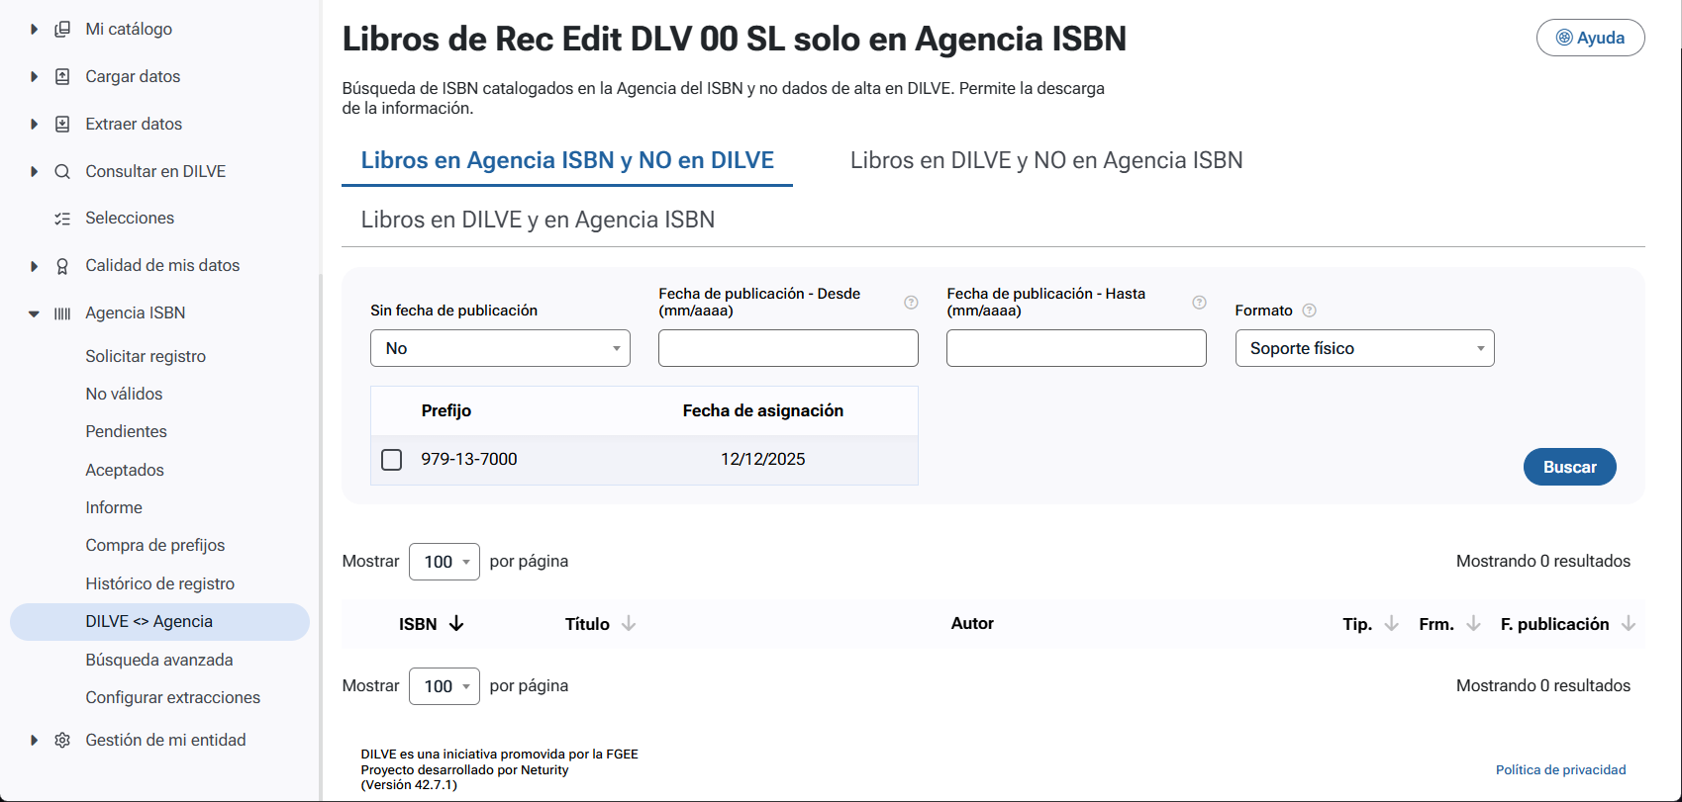Image resolution: width=1682 pixels, height=802 pixels.
Task: Click the Cargar datos upload icon
Action: coord(62,77)
